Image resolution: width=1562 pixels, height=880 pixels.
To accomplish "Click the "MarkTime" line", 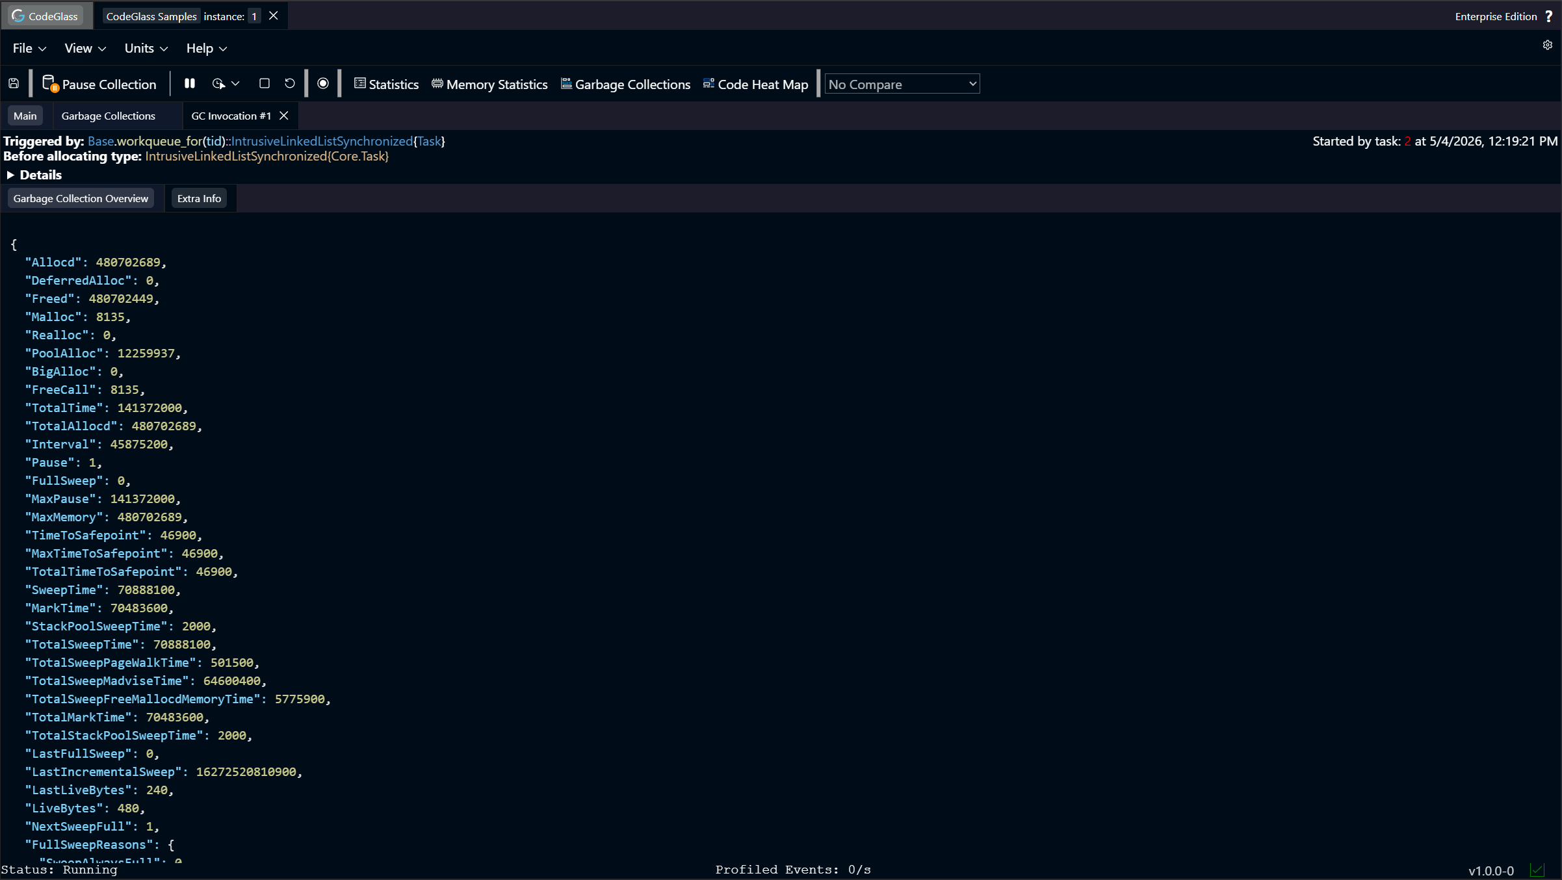I will (x=99, y=608).
